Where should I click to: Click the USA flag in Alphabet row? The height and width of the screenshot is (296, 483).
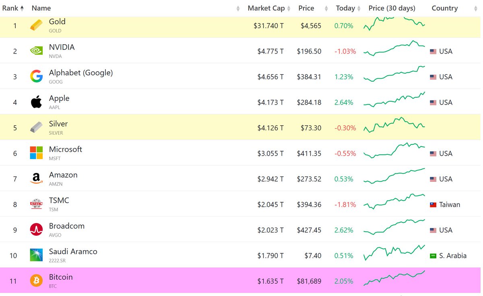pos(433,77)
